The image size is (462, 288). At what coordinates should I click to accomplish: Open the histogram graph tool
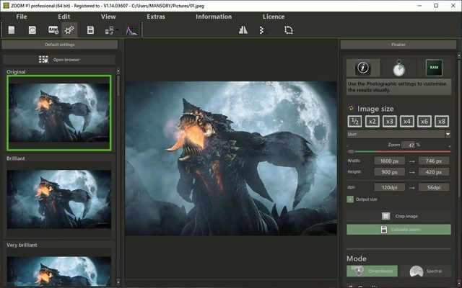point(132,30)
